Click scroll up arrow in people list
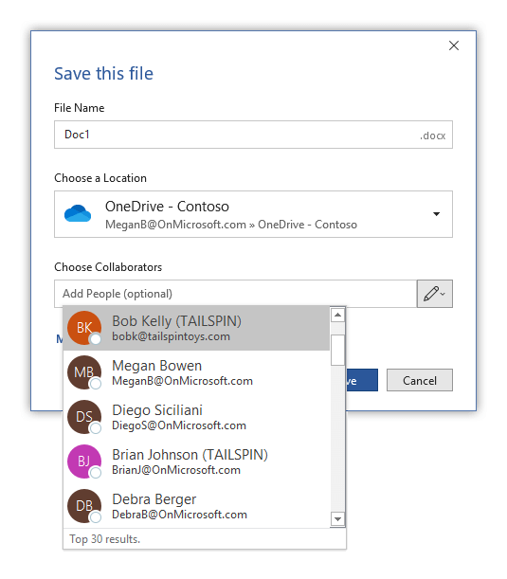This screenshot has height=579, width=507. click(337, 315)
